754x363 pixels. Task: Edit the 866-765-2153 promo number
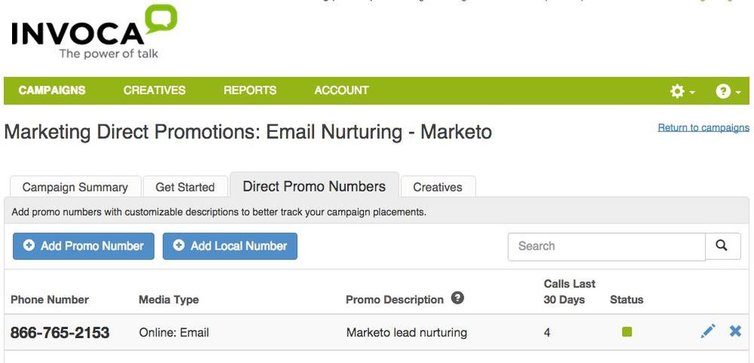707,331
